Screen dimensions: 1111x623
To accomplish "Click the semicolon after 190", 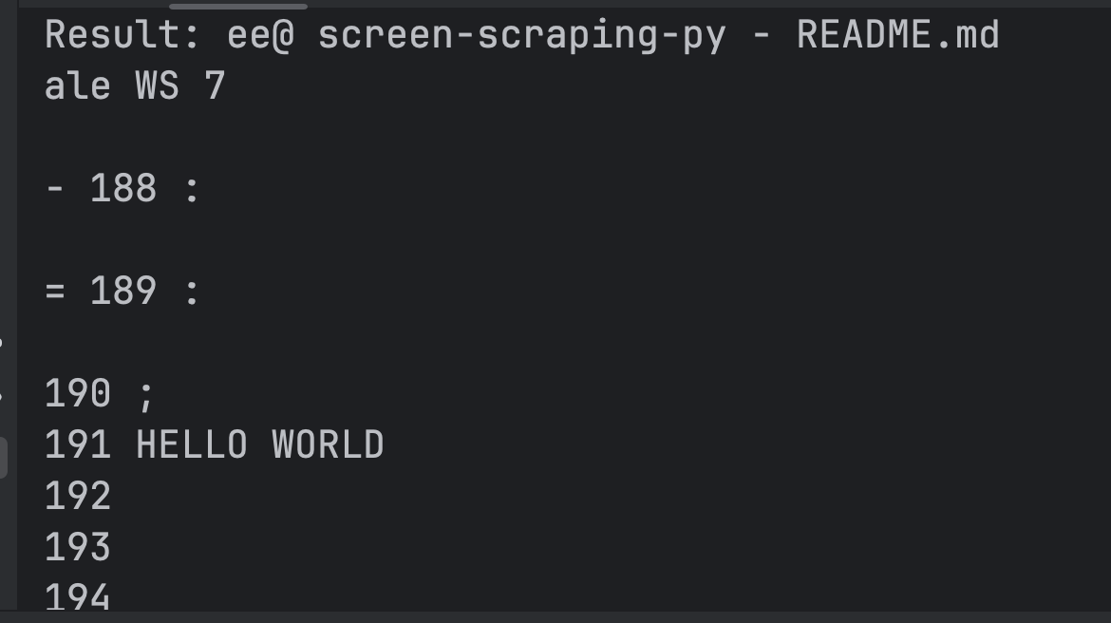I will pyautogui.click(x=145, y=395).
